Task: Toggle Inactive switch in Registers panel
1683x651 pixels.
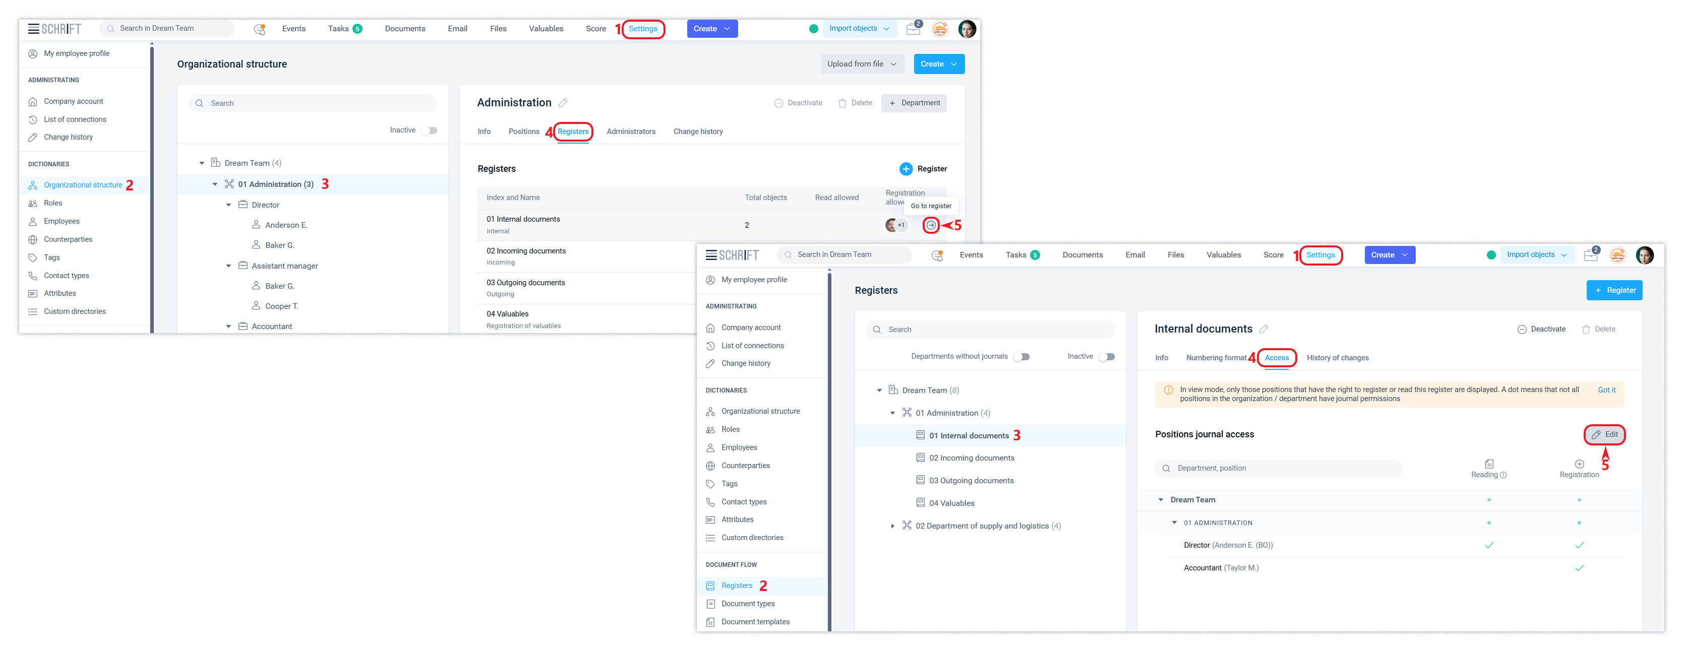Action: point(1106,357)
